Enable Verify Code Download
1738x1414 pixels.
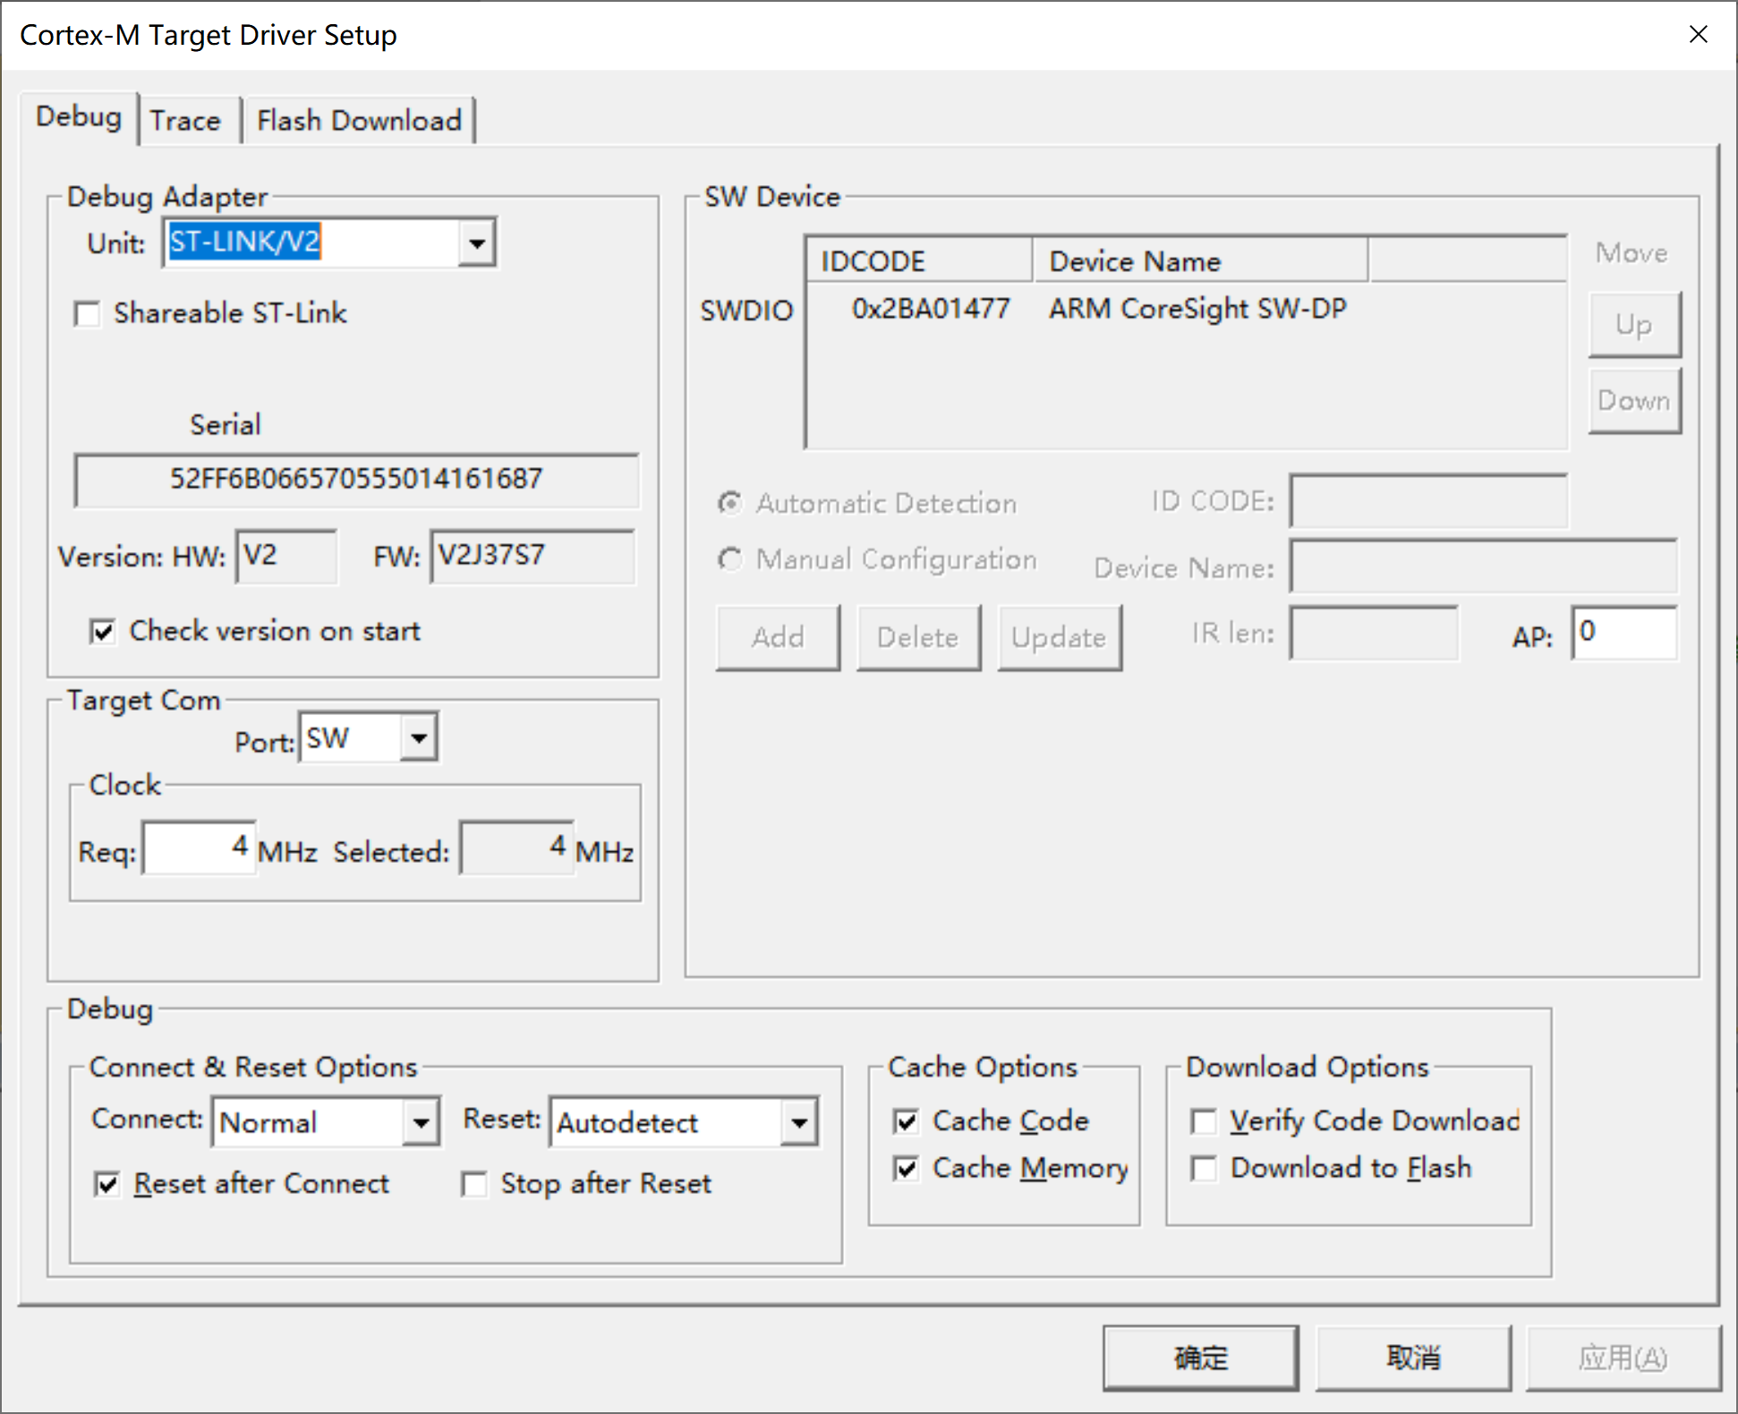1204,1120
